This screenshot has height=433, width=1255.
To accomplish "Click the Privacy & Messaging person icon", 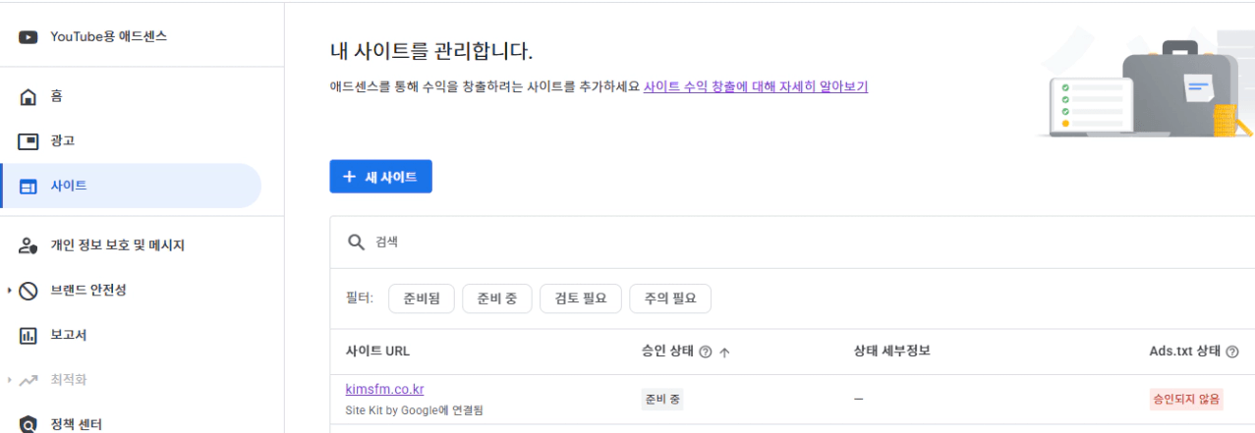I will (29, 245).
